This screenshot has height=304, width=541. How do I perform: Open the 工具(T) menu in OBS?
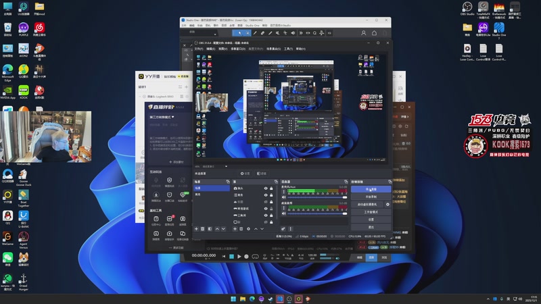pos(288,49)
